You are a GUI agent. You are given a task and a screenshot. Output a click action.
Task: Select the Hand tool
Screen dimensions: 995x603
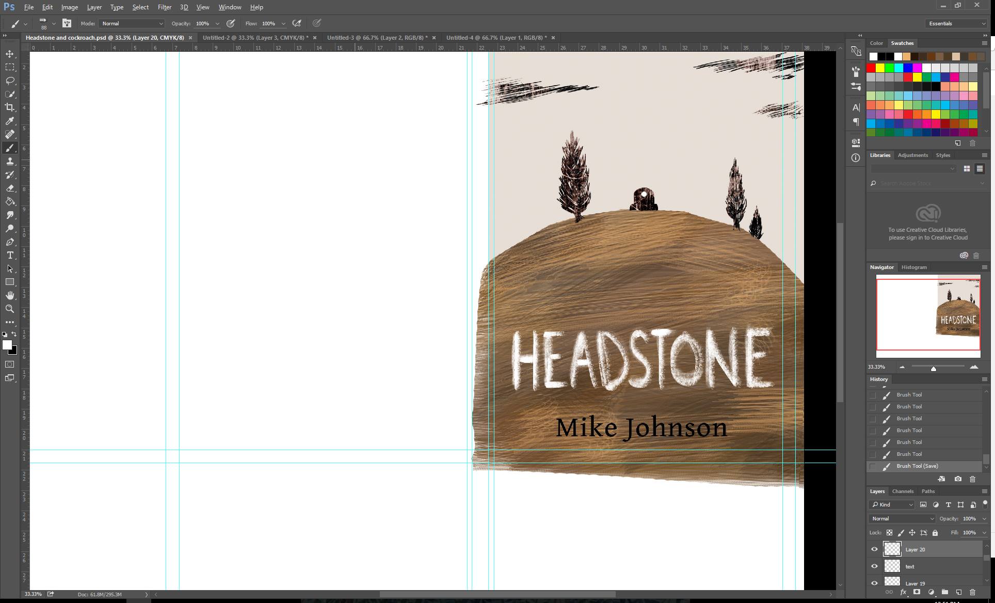pos(10,295)
